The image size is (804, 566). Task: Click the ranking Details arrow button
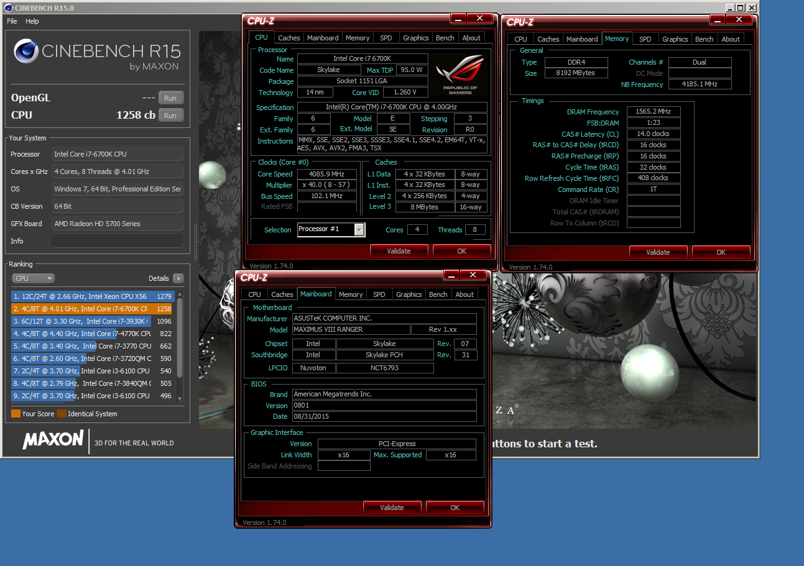coord(178,278)
